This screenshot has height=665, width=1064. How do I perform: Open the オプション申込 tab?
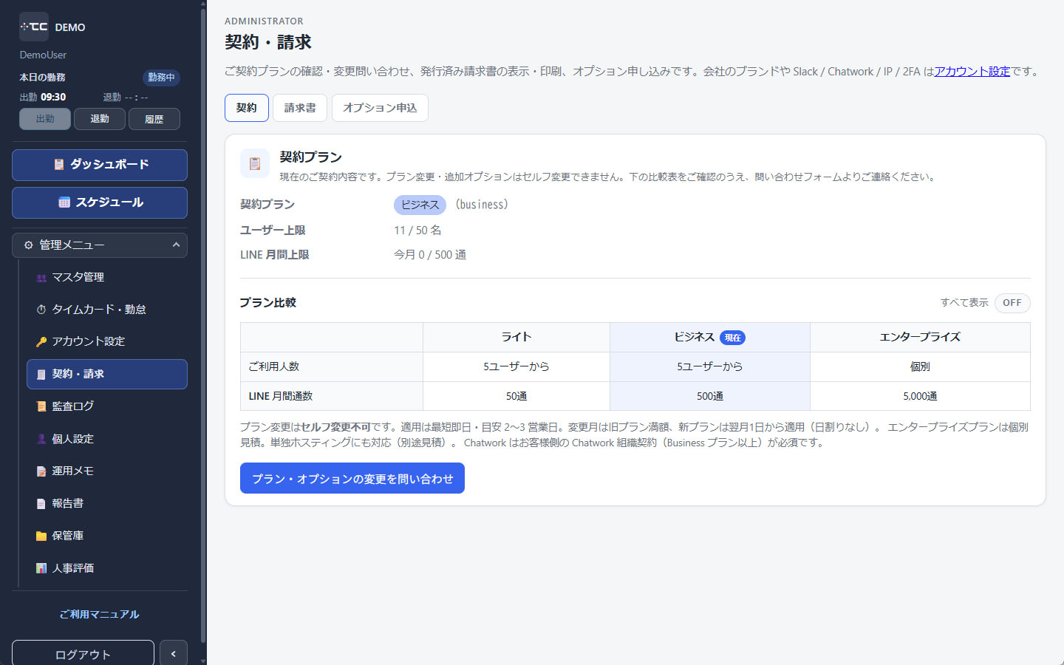click(380, 108)
